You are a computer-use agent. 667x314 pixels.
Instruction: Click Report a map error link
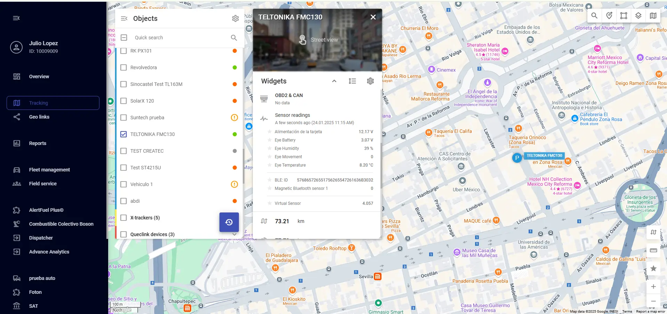pyautogui.click(x=650, y=312)
